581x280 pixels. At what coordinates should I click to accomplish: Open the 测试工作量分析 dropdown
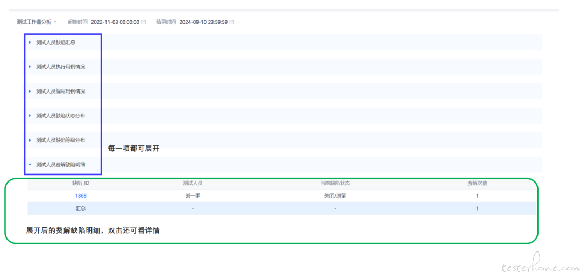click(x=37, y=22)
